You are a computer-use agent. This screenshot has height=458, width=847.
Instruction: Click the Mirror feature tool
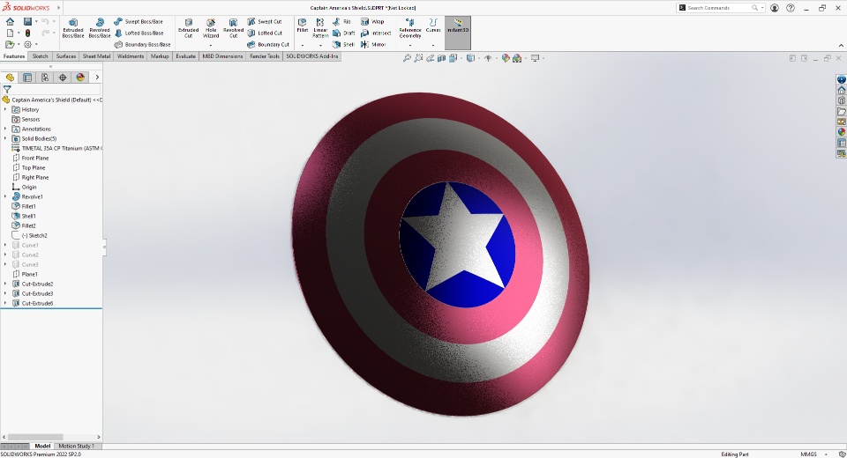point(373,44)
